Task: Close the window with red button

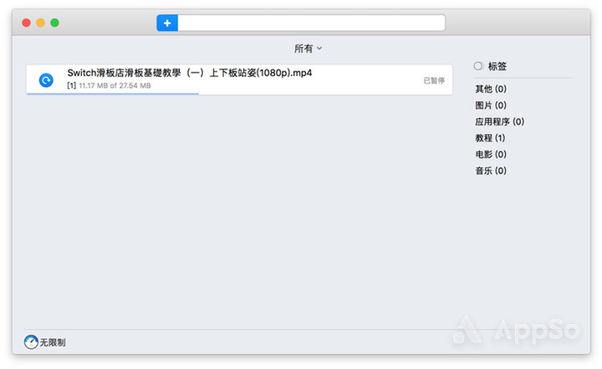Action: pyautogui.click(x=27, y=23)
